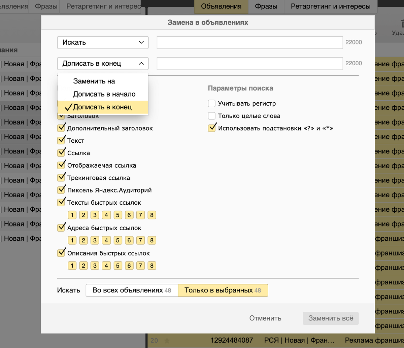The image size is (404, 348).
Task: Select Во всех объявлениях search scope
Action: tap(132, 290)
